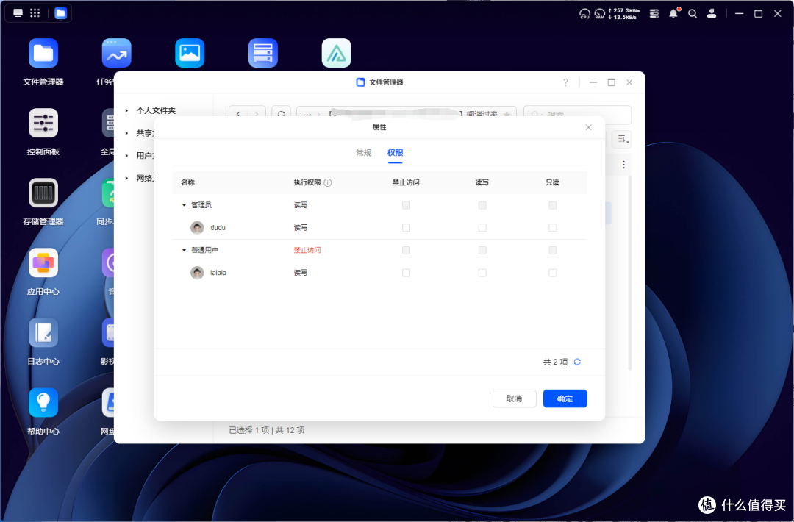Open the 存储管理器 desktop icon
The image size is (794, 522).
tap(43, 193)
